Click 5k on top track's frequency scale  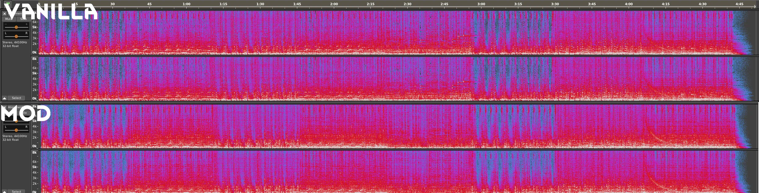(x=34, y=27)
